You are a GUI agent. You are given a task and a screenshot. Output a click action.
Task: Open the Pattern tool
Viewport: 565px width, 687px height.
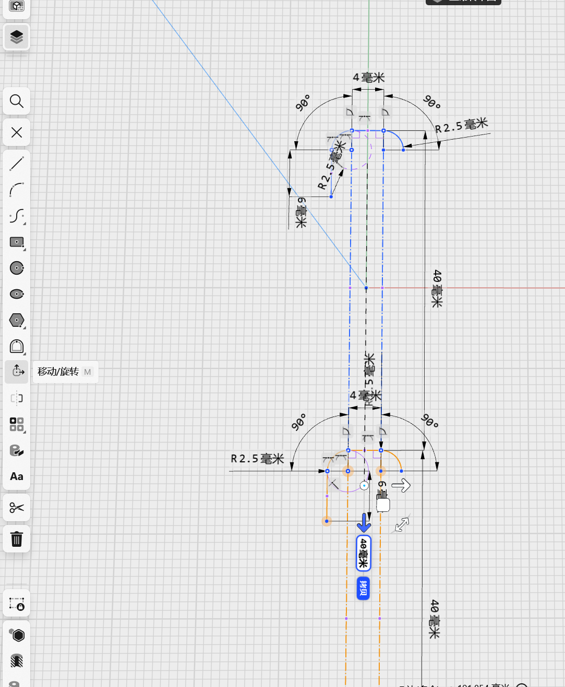(x=17, y=424)
